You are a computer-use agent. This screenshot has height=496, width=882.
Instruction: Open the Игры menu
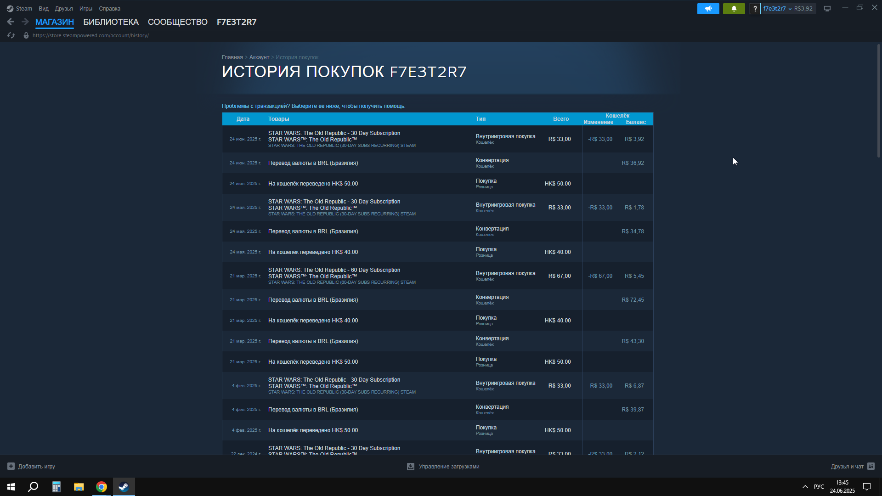click(x=85, y=9)
